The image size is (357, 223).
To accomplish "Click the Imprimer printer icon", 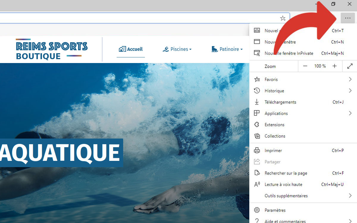I will pyautogui.click(x=257, y=150).
